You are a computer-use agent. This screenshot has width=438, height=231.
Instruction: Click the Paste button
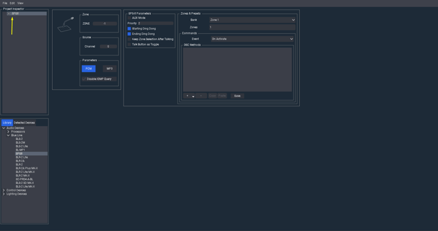[x=222, y=96]
